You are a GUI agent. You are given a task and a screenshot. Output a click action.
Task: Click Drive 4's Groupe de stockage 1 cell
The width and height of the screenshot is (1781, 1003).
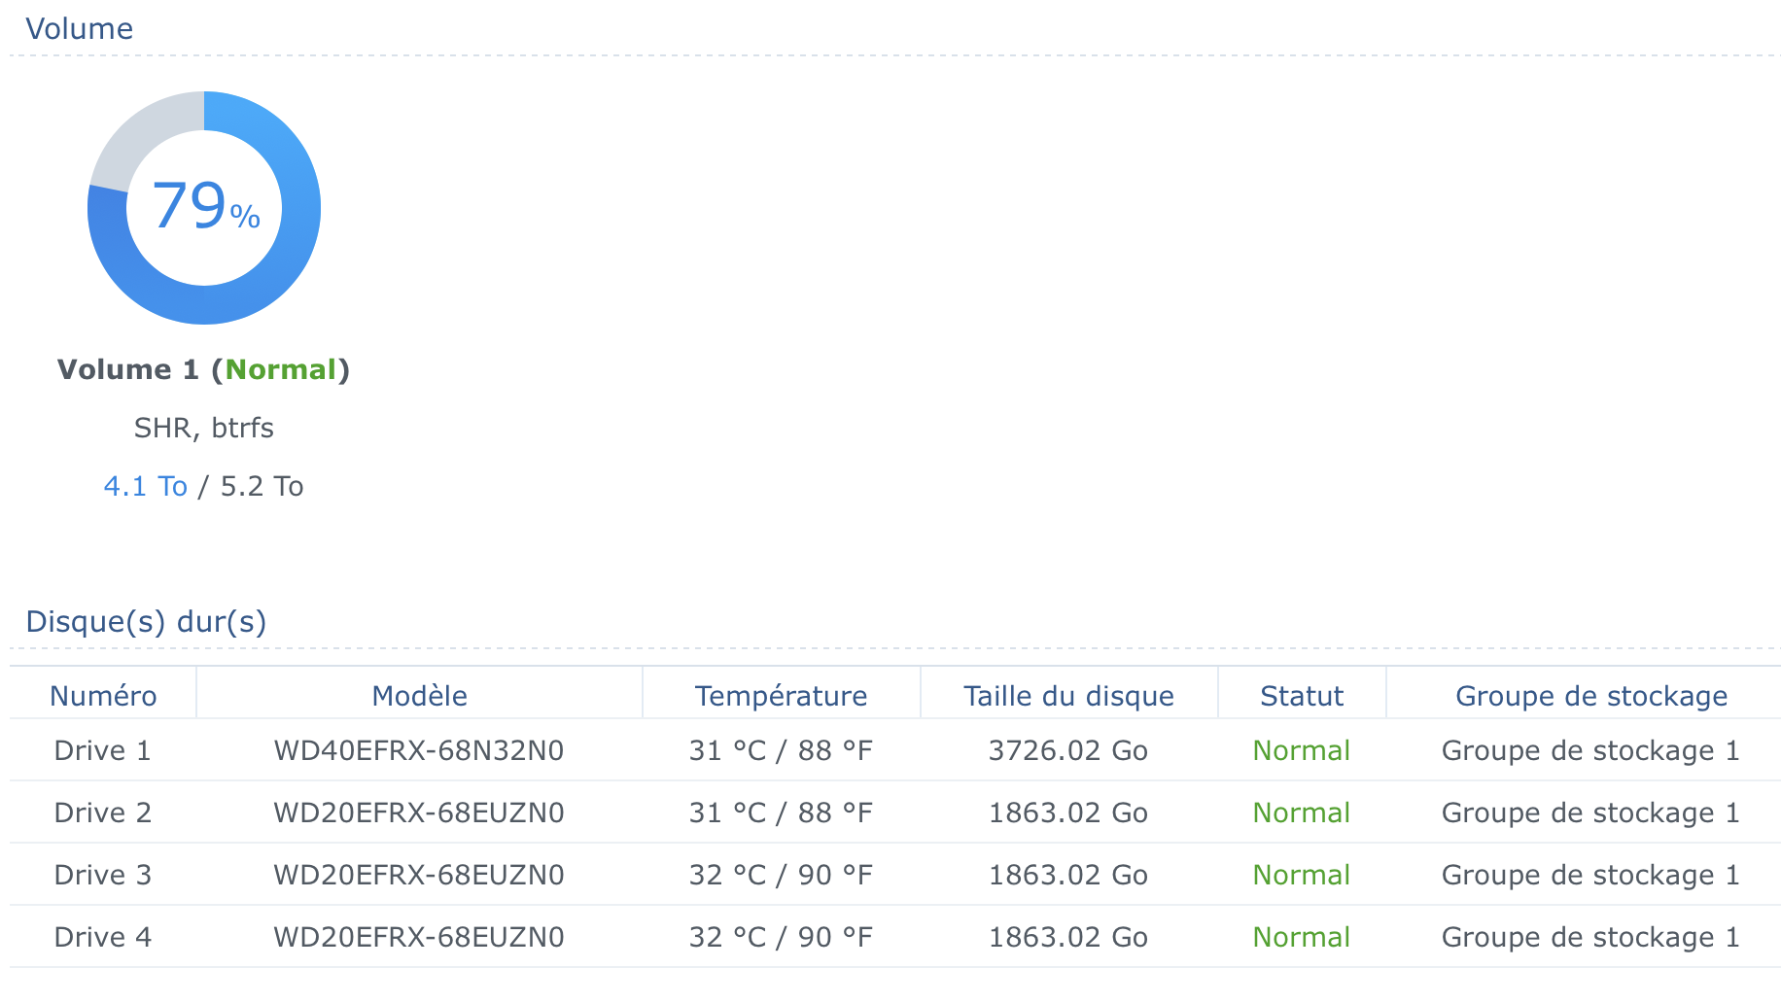(1590, 937)
